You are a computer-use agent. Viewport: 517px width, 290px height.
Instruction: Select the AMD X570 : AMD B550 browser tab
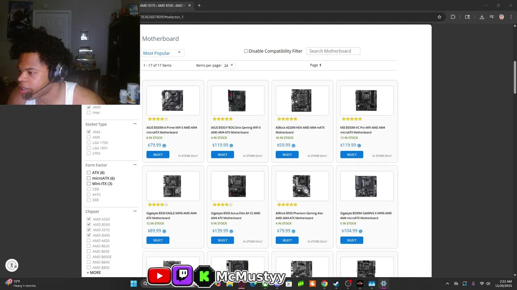162,6
